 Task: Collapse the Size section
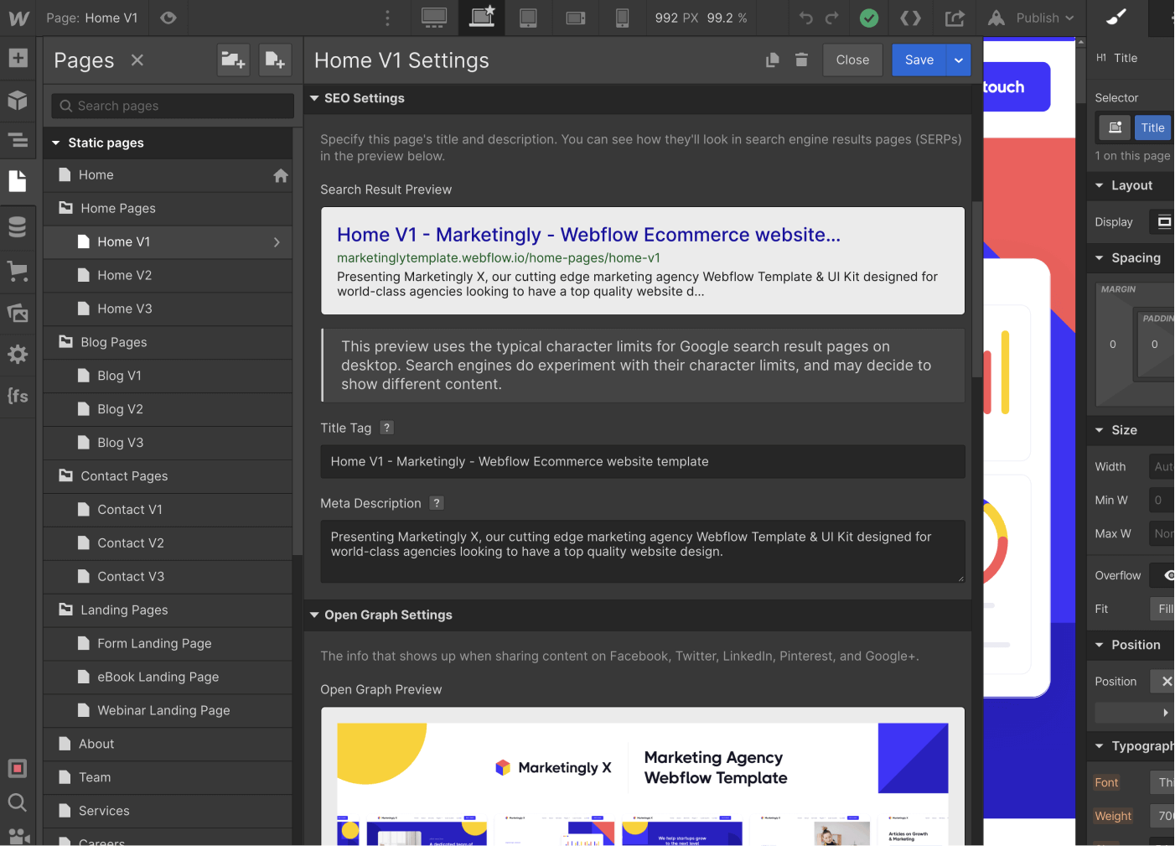point(1100,430)
